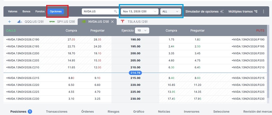Image resolution: width=272 pixels, height=115 pixels.
Task: Expand the Ejercicio strike count dropdown
Action: coord(142,30)
